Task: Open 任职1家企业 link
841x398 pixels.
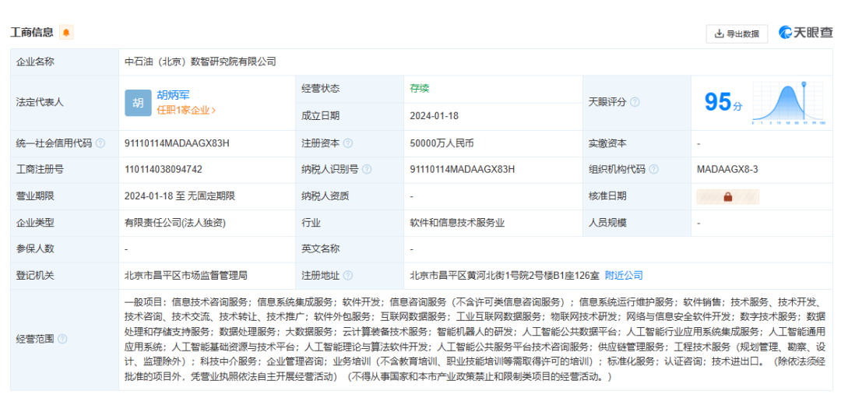Action: coord(186,110)
